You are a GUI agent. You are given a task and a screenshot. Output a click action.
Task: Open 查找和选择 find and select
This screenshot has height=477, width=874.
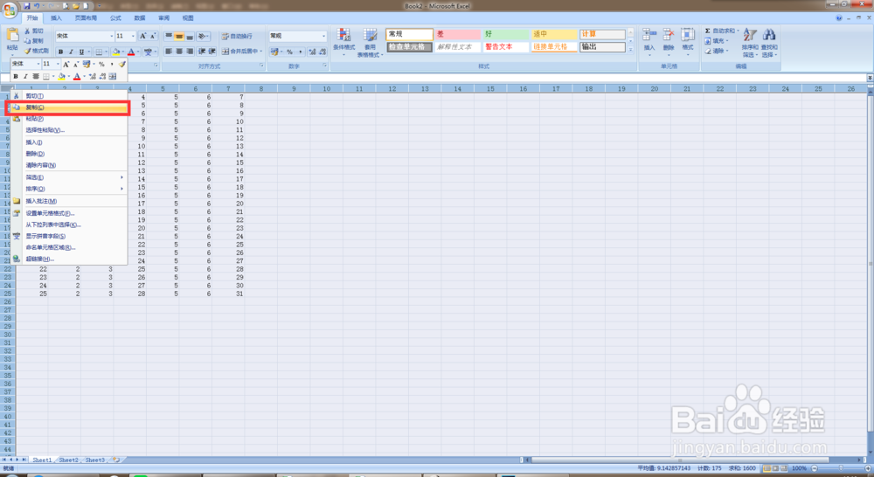[x=769, y=42]
